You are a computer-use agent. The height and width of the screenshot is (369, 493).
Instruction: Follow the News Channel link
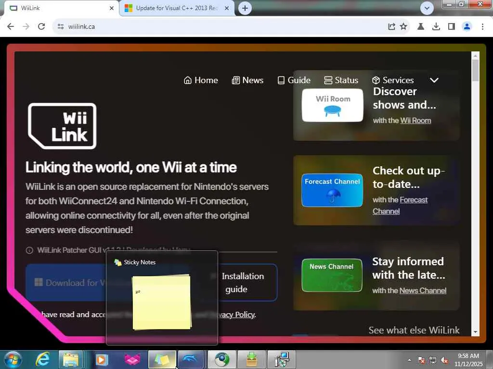[423, 291]
